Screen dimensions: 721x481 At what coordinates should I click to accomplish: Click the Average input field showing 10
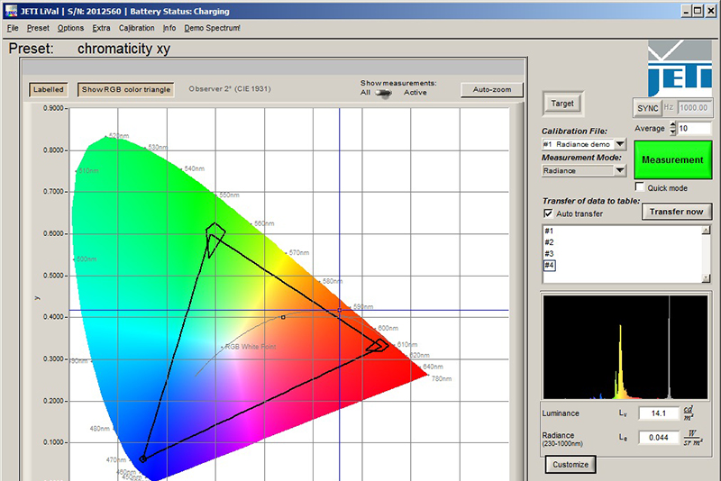pos(694,129)
